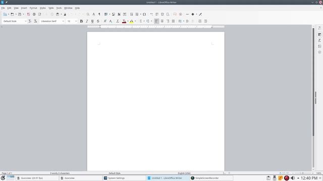
Task: Open the KDE application launcher
Action: pos(3,178)
